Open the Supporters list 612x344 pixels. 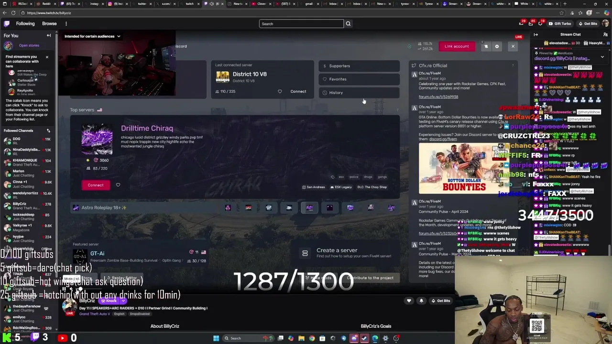(x=359, y=66)
